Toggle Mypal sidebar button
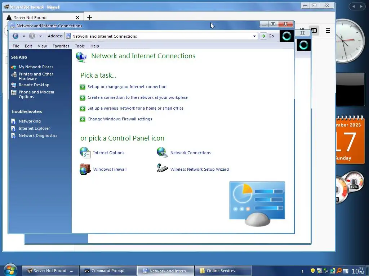This screenshot has height=276, width=369. tap(314, 31)
